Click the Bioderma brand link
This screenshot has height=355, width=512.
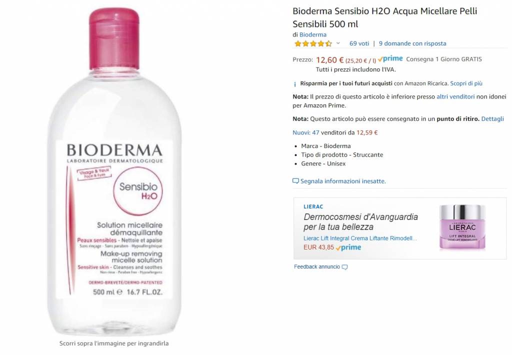(x=313, y=34)
